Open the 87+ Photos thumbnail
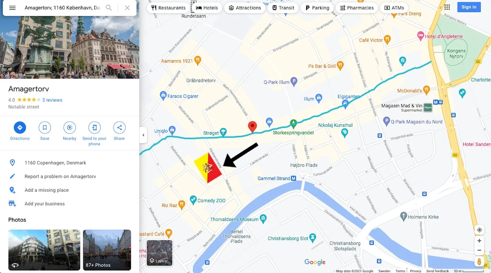 (x=107, y=250)
